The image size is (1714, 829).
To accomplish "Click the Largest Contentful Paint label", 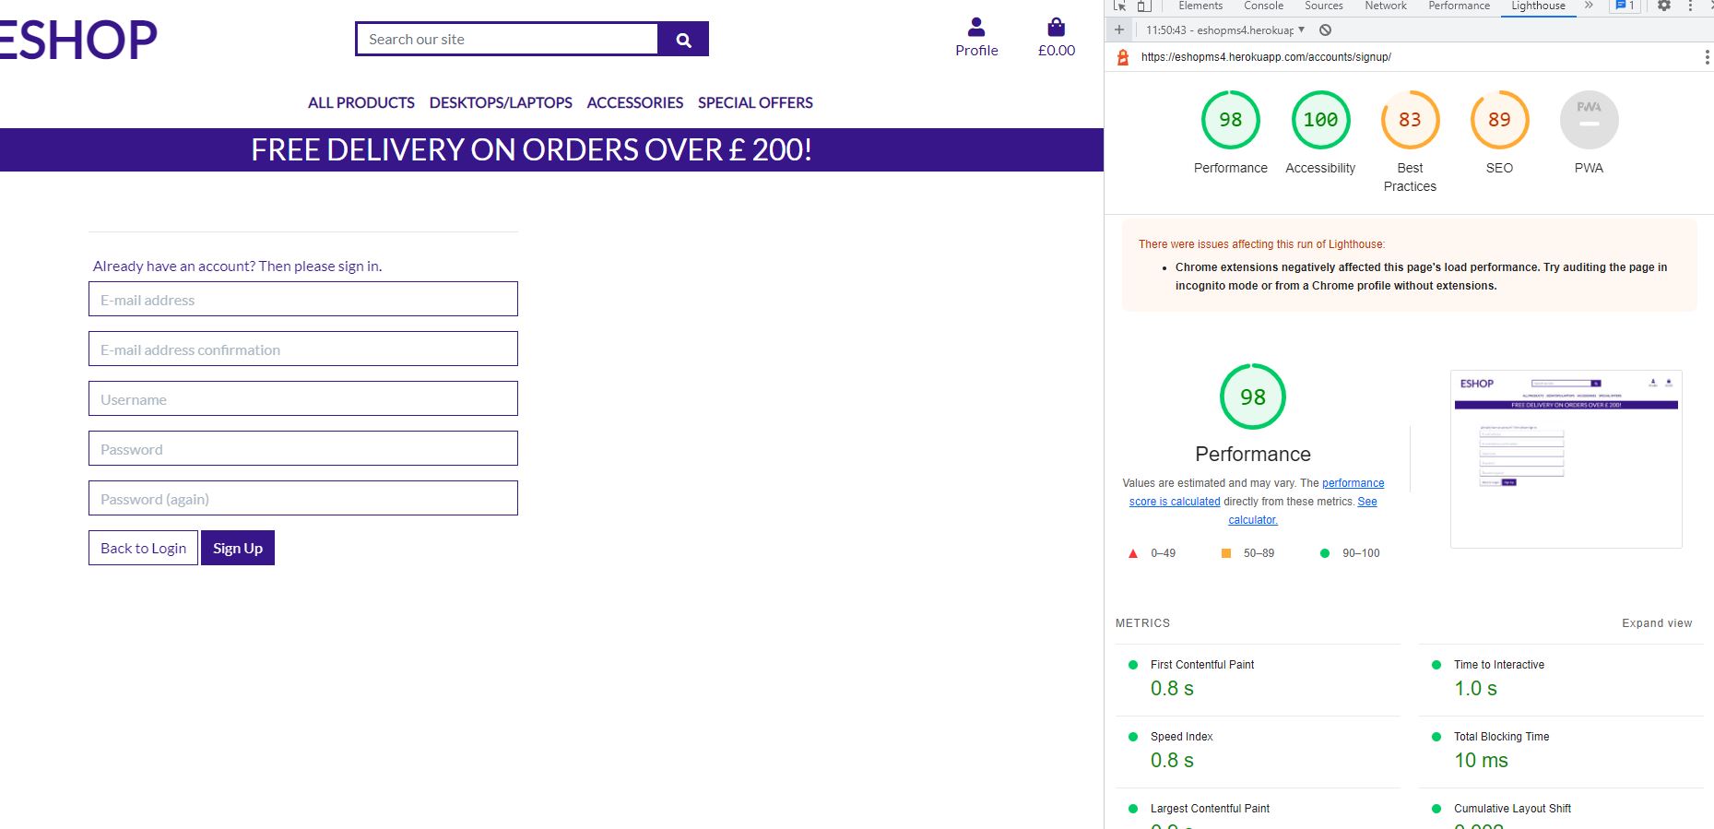I will coord(1210,809).
